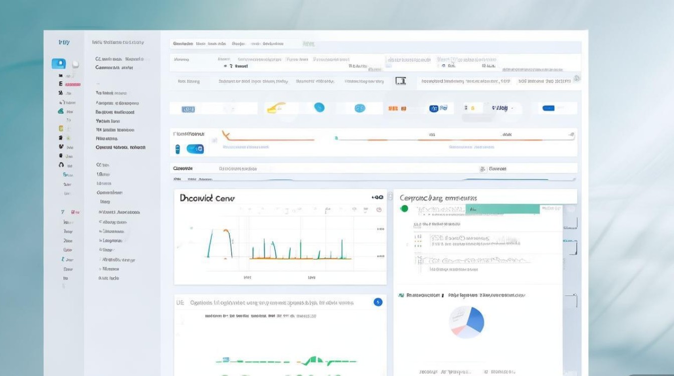Toggle the blue pill switch at the right end of the icon strip

pyautogui.click(x=548, y=108)
